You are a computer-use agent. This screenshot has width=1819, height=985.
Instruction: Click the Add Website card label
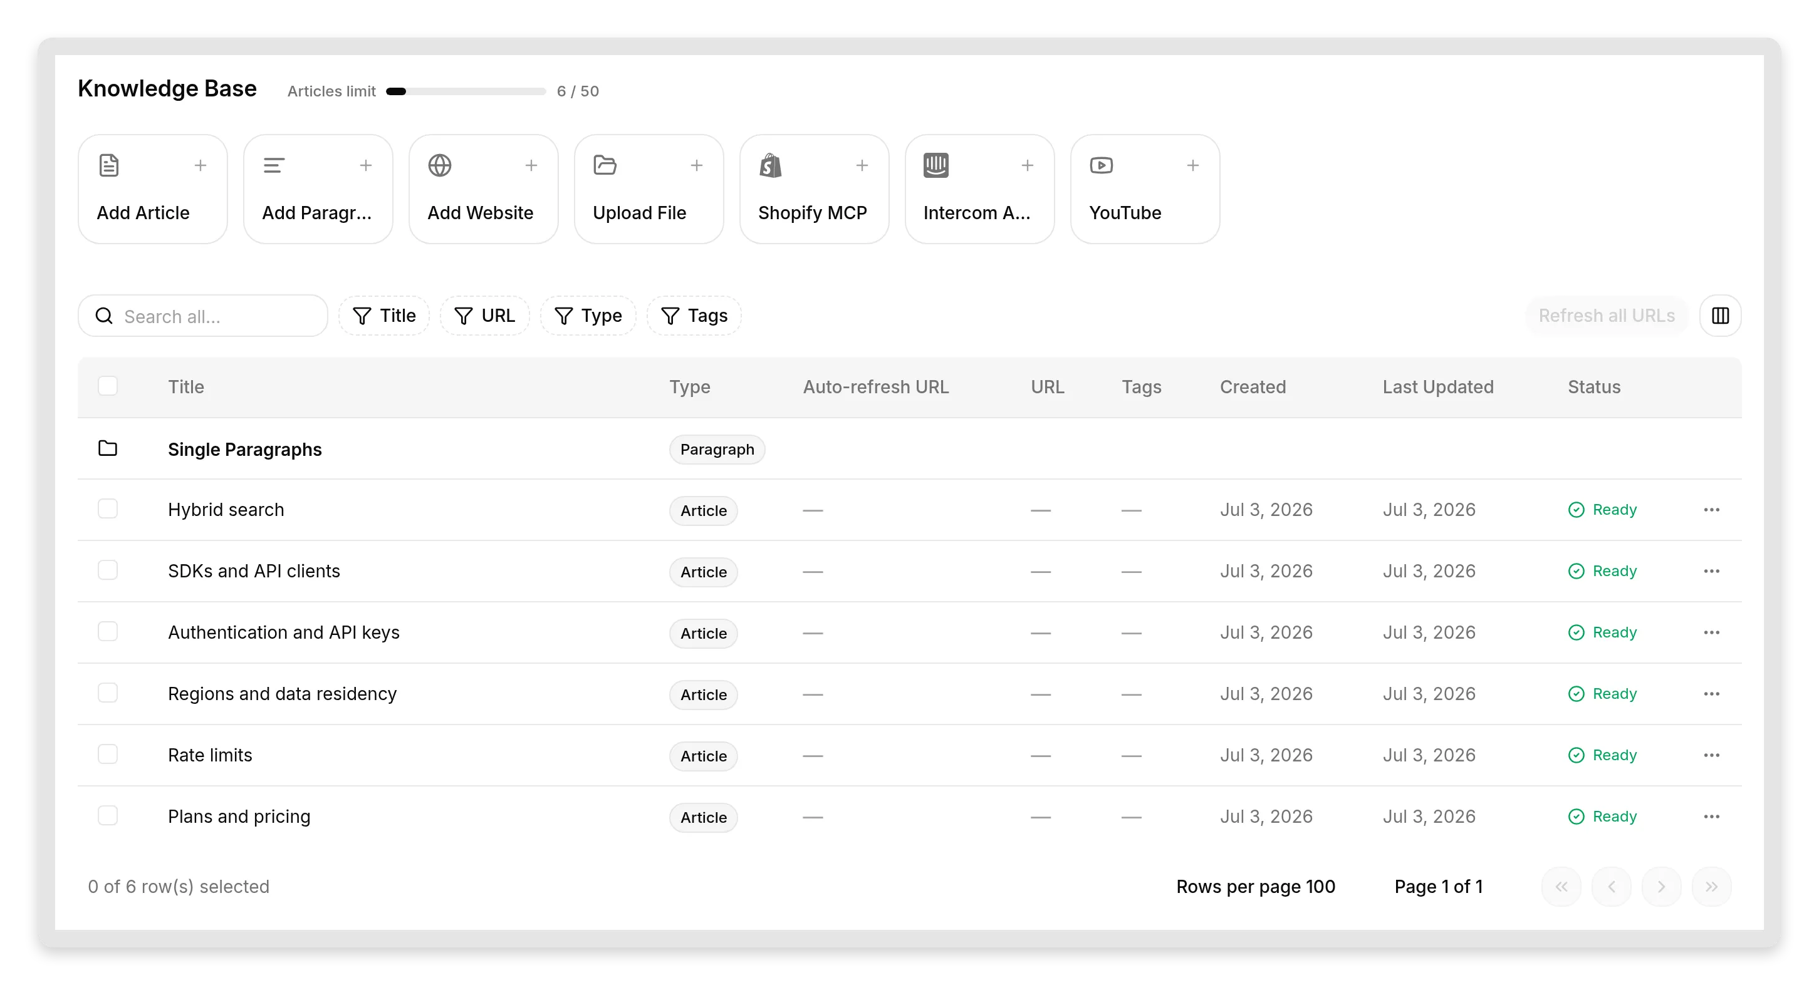[x=480, y=212]
